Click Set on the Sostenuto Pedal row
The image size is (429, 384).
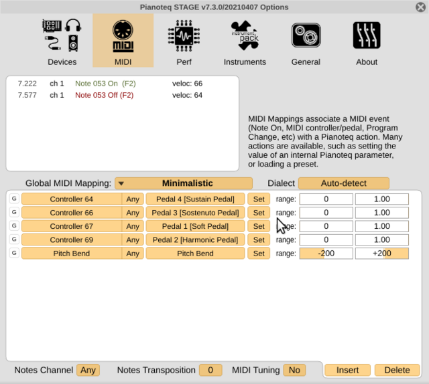tap(259, 213)
